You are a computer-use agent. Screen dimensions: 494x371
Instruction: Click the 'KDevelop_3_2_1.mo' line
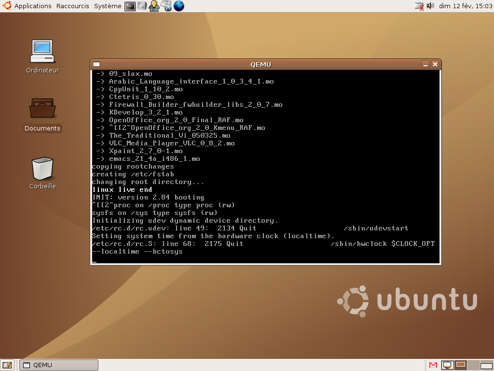146,113
